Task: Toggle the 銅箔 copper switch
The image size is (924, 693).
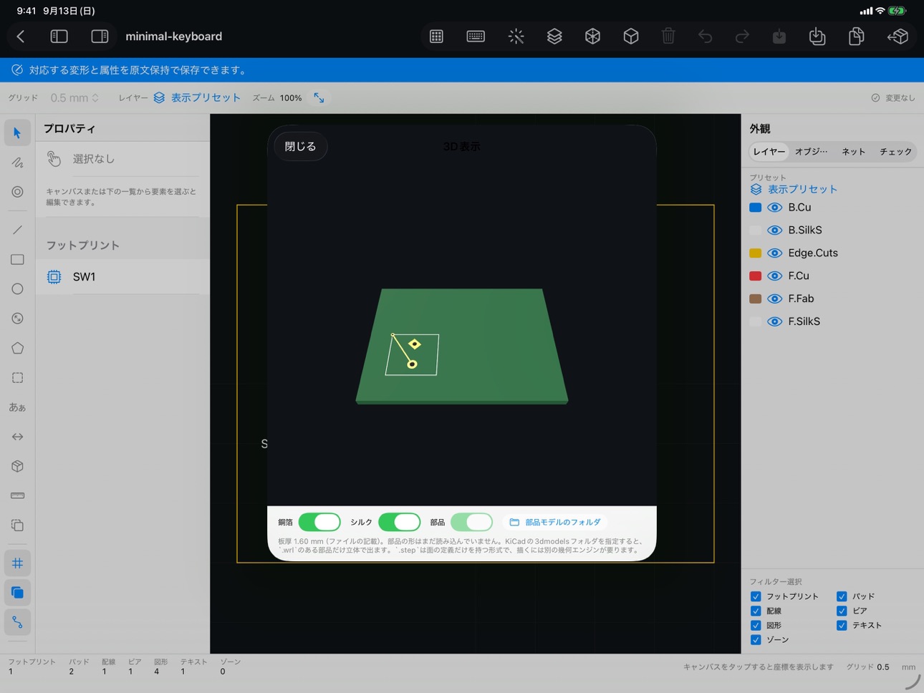Action: click(x=319, y=522)
